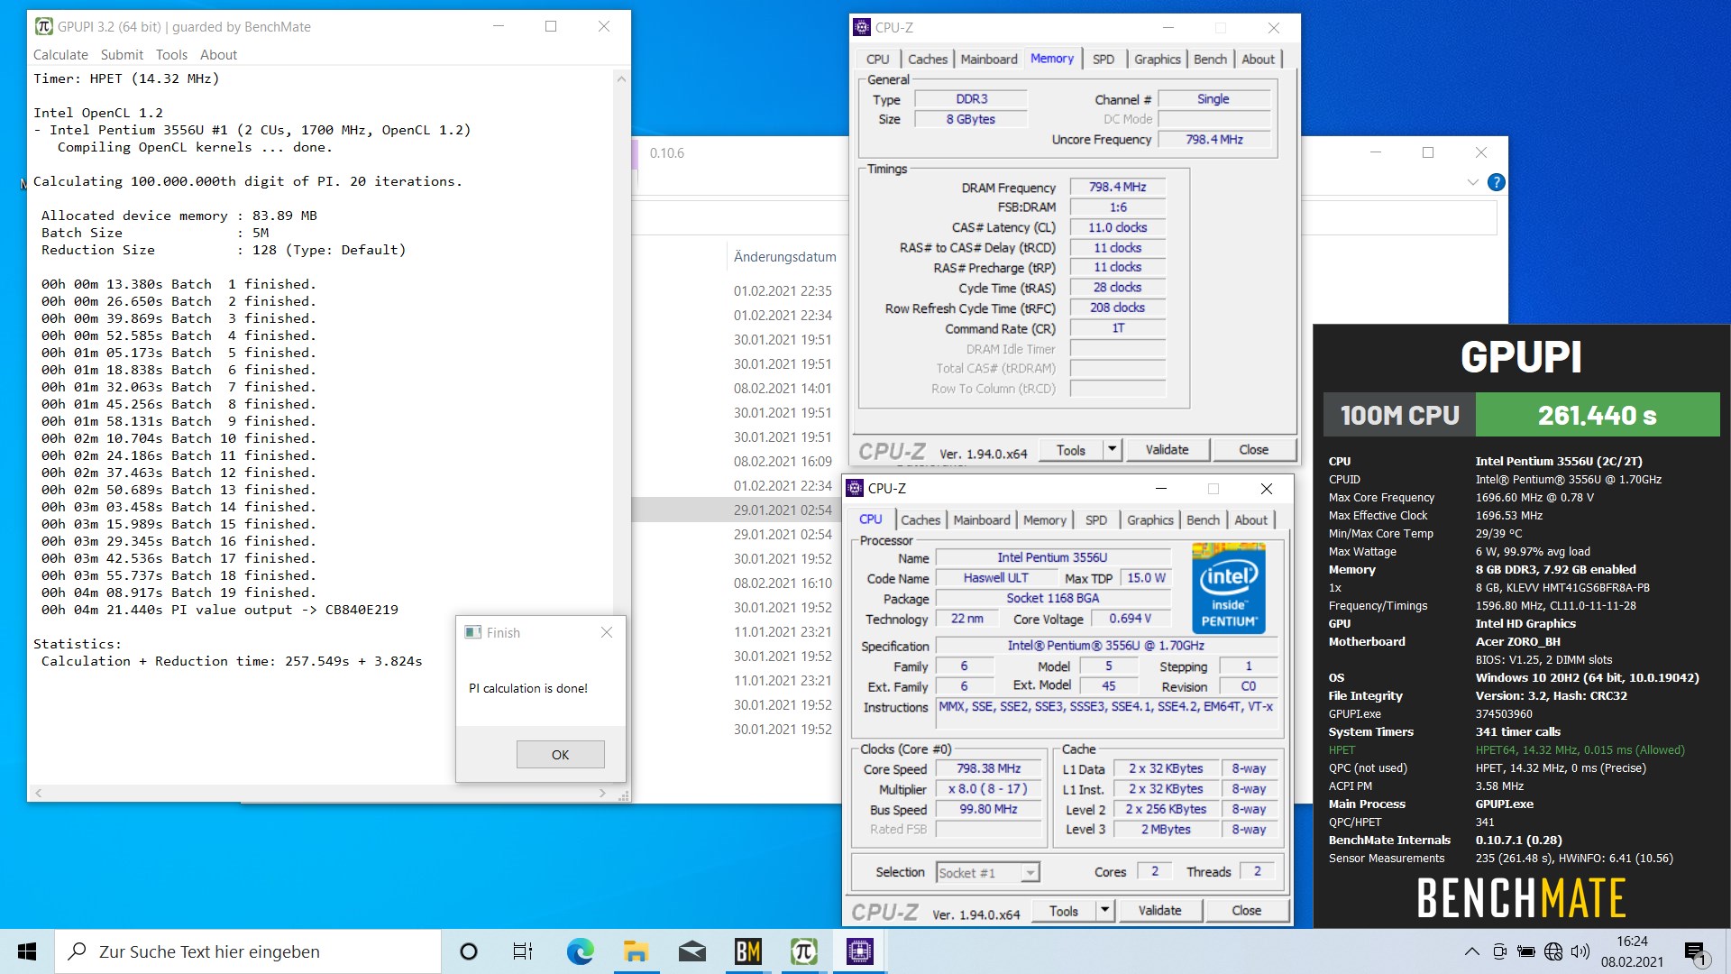
Task: Click the DRAM Frequency value 798.4 MHz
Action: tap(1117, 187)
